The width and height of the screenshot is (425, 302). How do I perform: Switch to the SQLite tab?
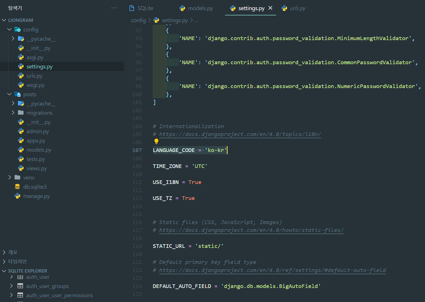pyautogui.click(x=145, y=8)
